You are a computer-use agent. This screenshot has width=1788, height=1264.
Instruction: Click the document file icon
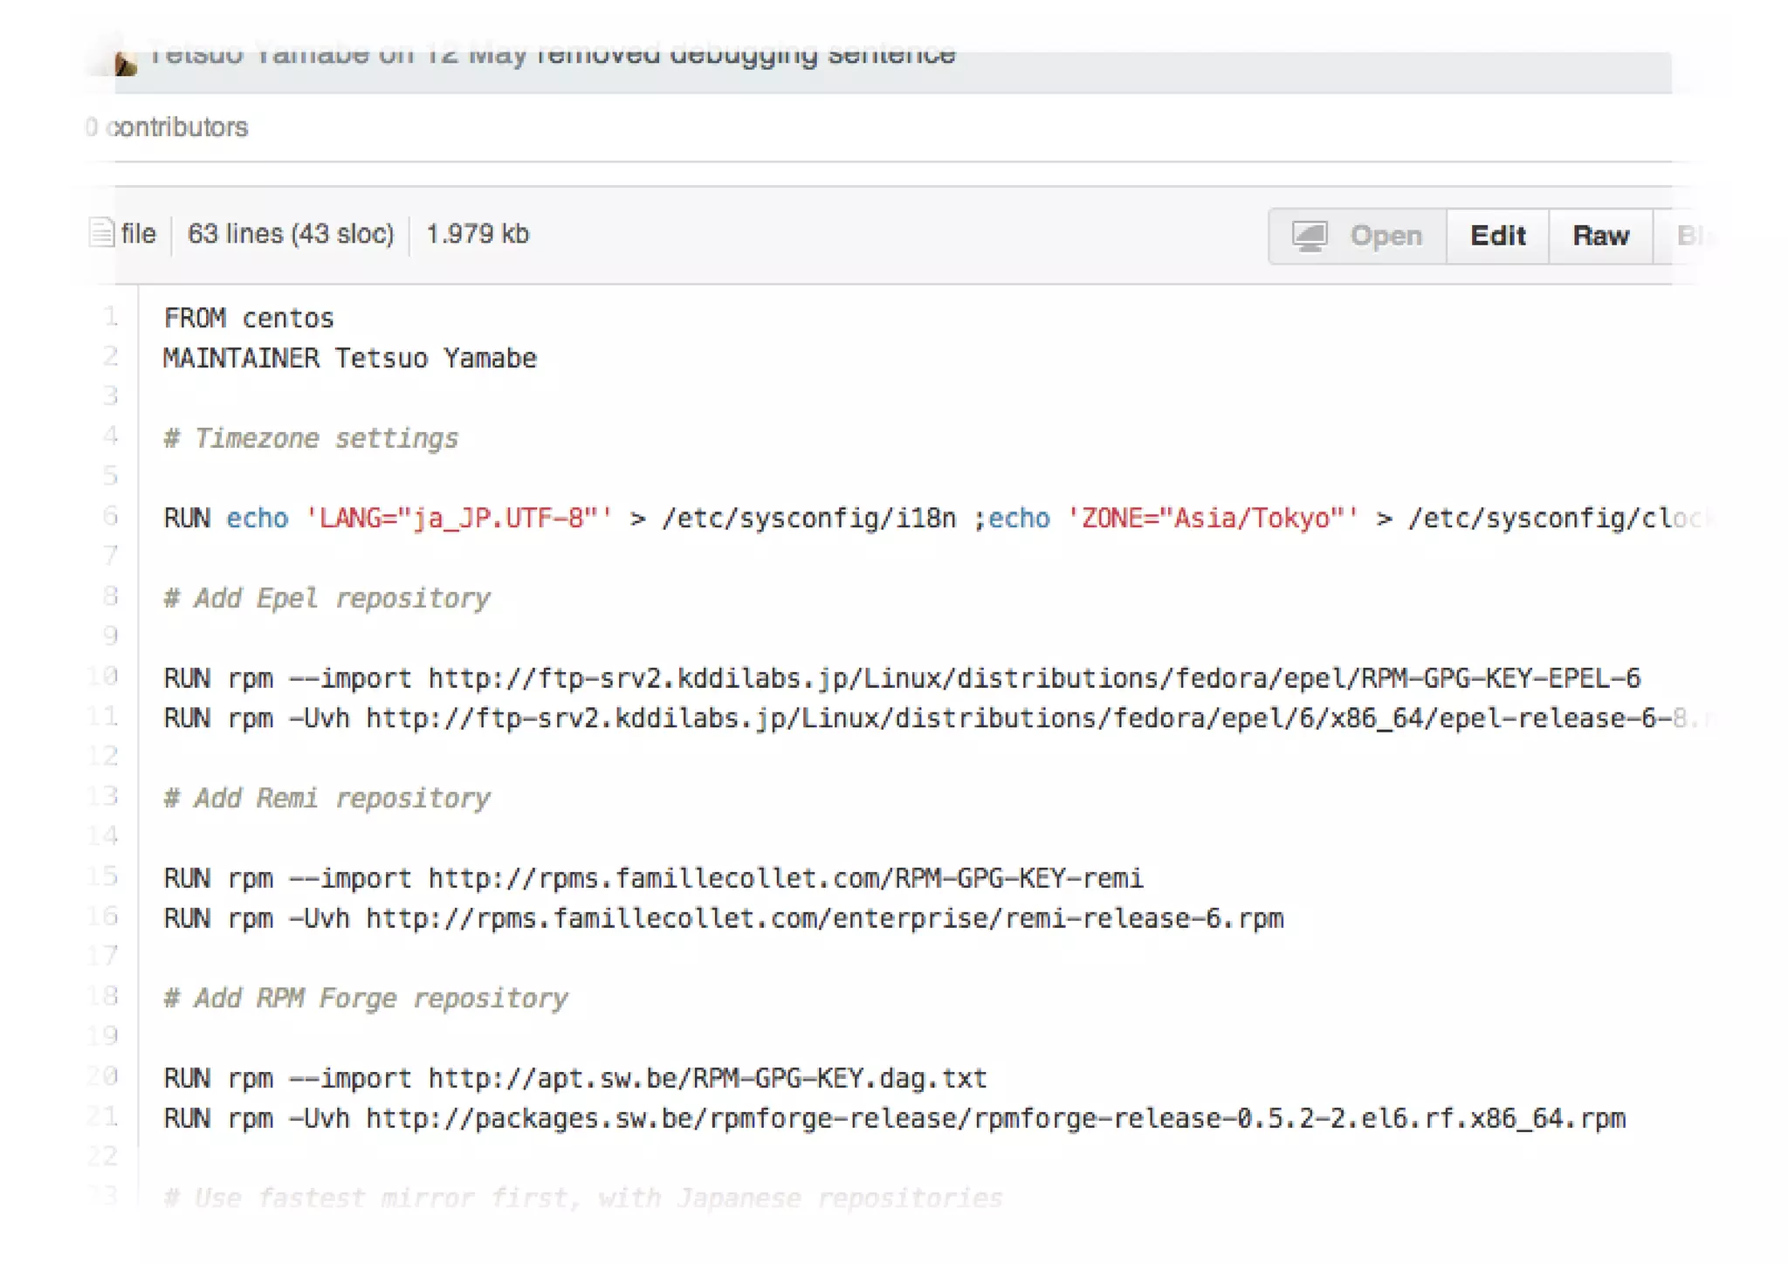101,233
